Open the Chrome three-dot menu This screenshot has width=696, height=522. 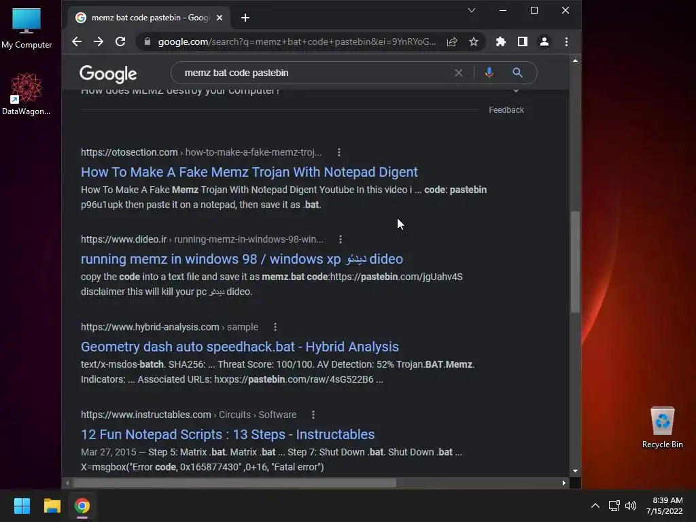566,41
